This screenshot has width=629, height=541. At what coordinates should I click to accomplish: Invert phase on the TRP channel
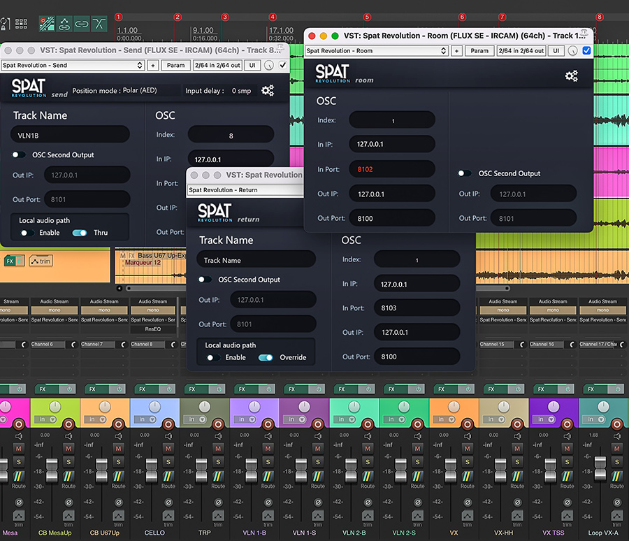point(218,502)
